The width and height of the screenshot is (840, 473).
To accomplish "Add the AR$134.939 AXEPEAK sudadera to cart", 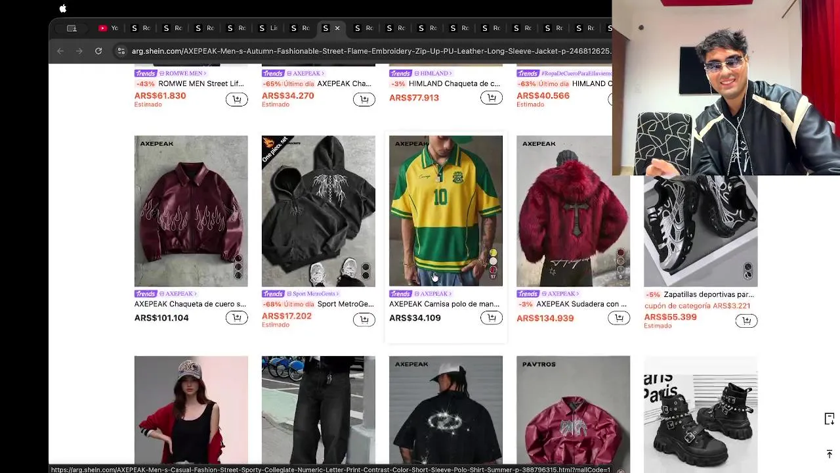I will (619, 318).
